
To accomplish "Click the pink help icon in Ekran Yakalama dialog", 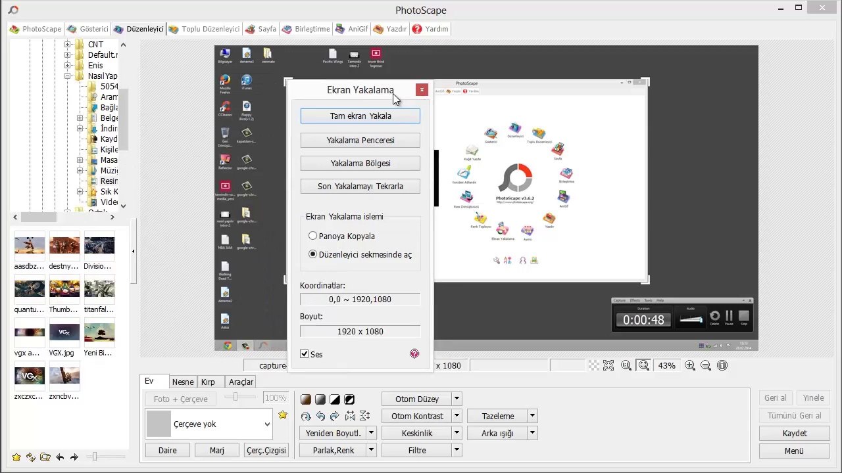I will pos(414,354).
